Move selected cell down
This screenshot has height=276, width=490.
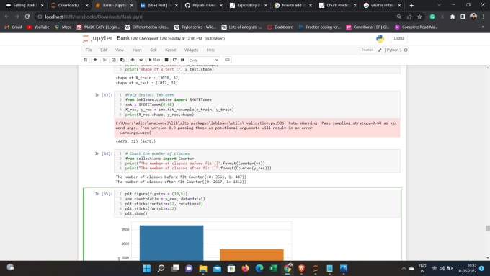coord(141,60)
